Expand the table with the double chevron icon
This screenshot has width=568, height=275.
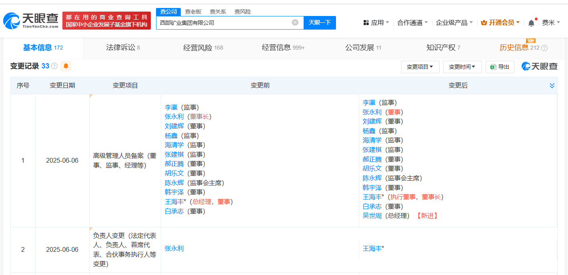click(552, 86)
